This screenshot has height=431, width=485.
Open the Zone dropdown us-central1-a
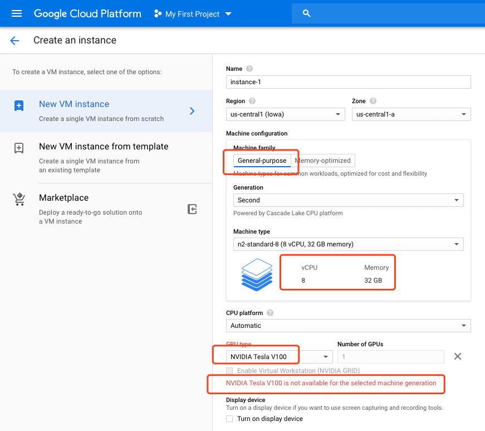pos(411,114)
